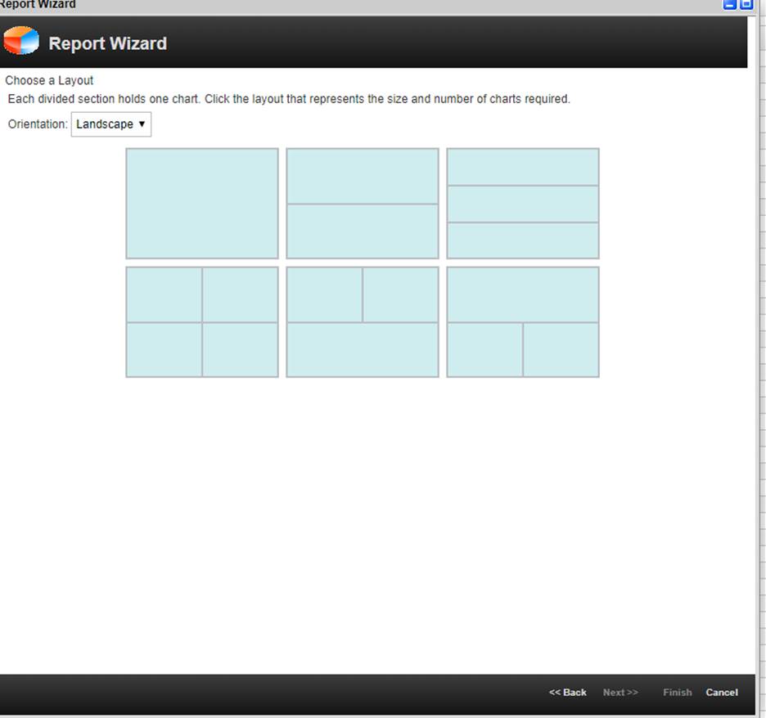Click the 'Each divided section holds one chart' instruction text
Screen dimensions: 766x718
click(x=289, y=99)
